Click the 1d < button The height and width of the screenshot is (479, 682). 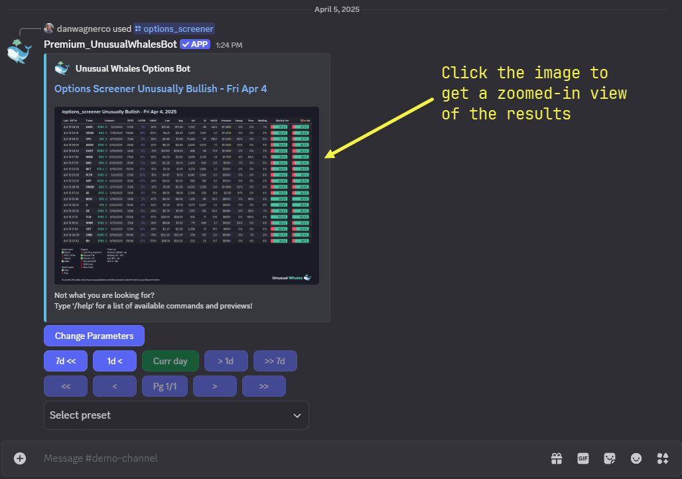[x=115, y=361]
